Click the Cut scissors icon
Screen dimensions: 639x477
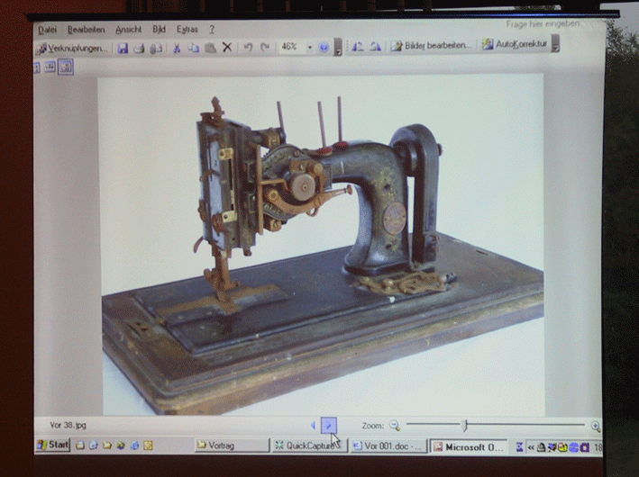[177, 48]
